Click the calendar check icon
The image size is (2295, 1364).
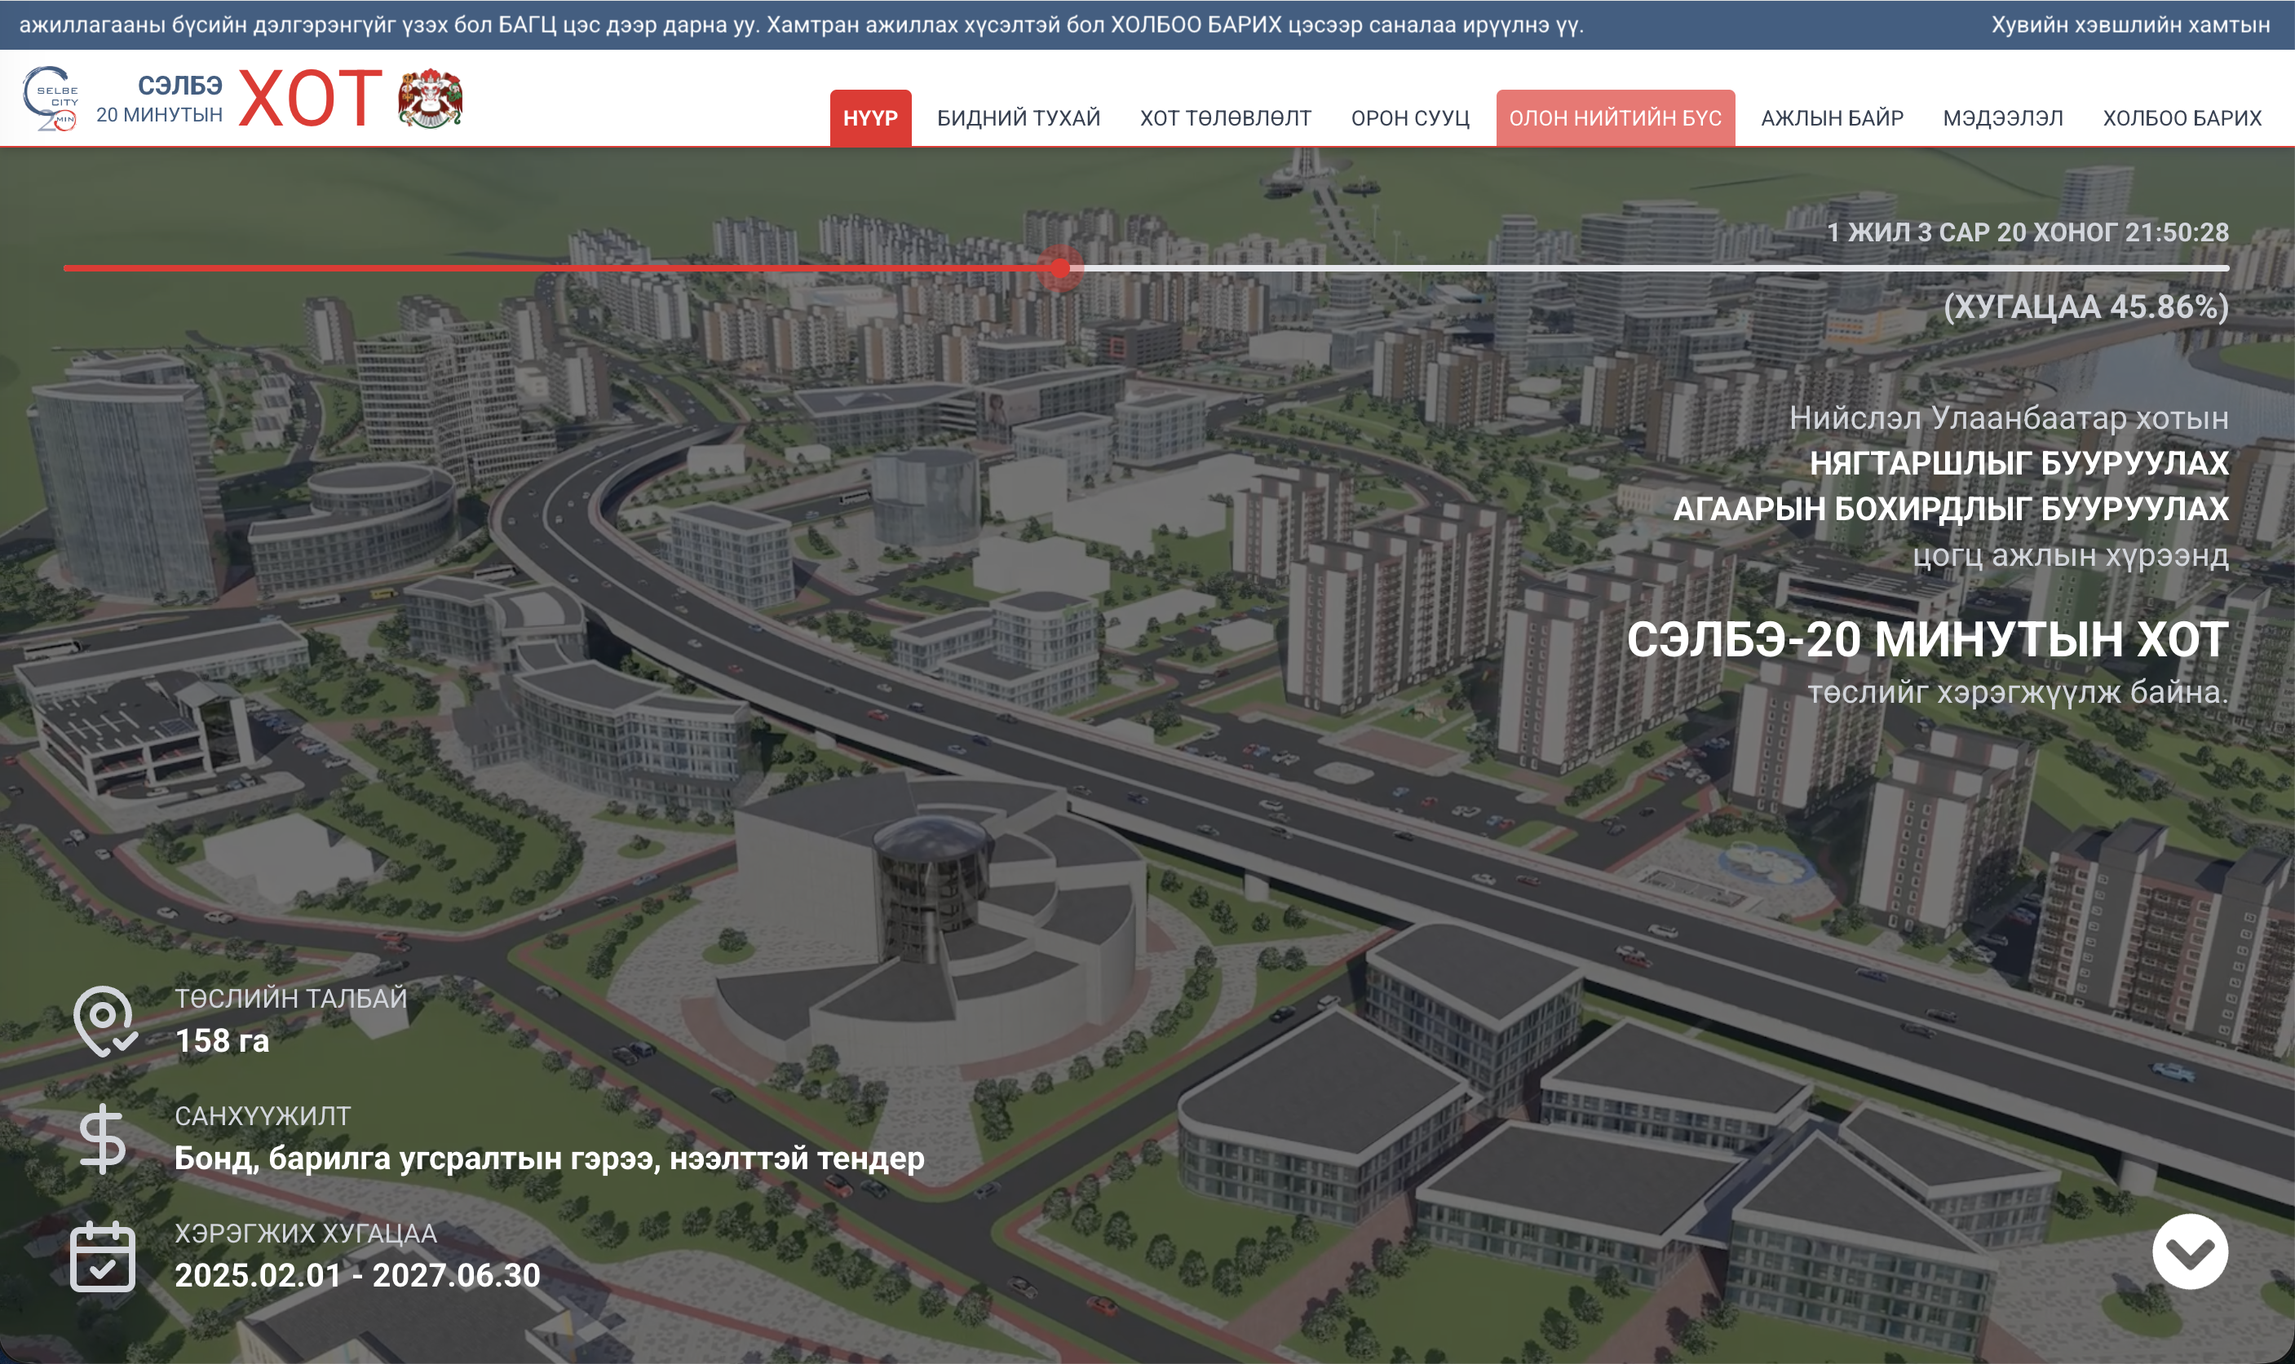click(x=102, y=1256)
